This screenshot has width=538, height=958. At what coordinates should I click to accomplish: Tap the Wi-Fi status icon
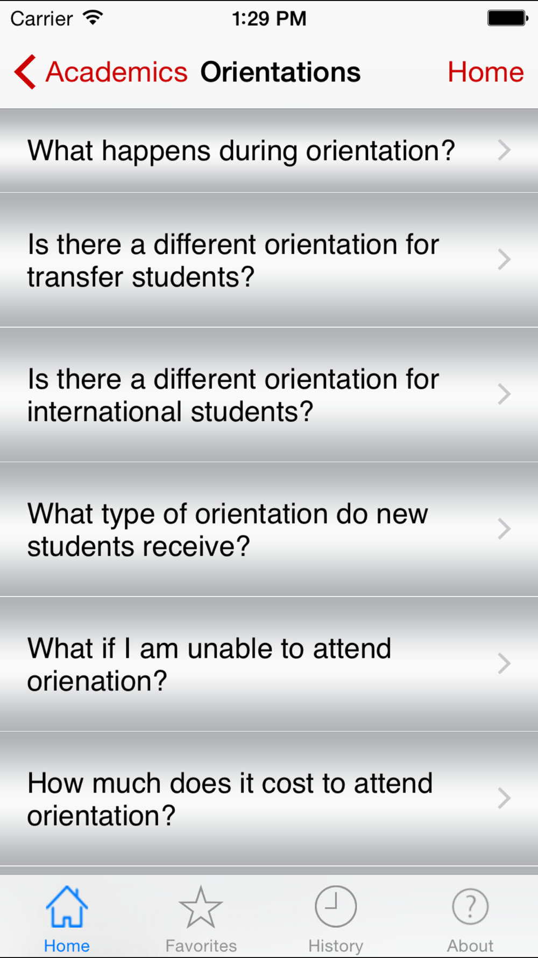pyautogui.click(x=93, y=18)
